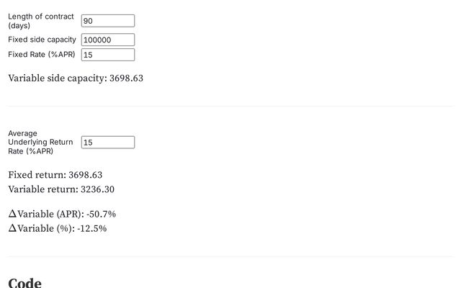Focus the Fixed side capacity input box
Viewport: 461px width, 288px height.
pyautogui.click(x=108, y=40)
